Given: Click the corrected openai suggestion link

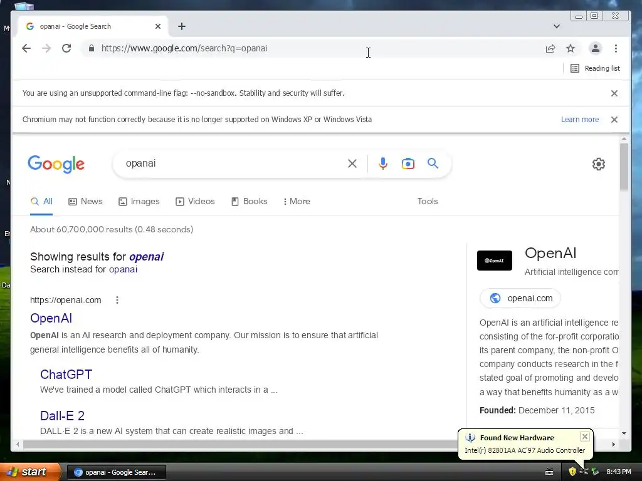Looking at the screenshot, I should (146, 256).
